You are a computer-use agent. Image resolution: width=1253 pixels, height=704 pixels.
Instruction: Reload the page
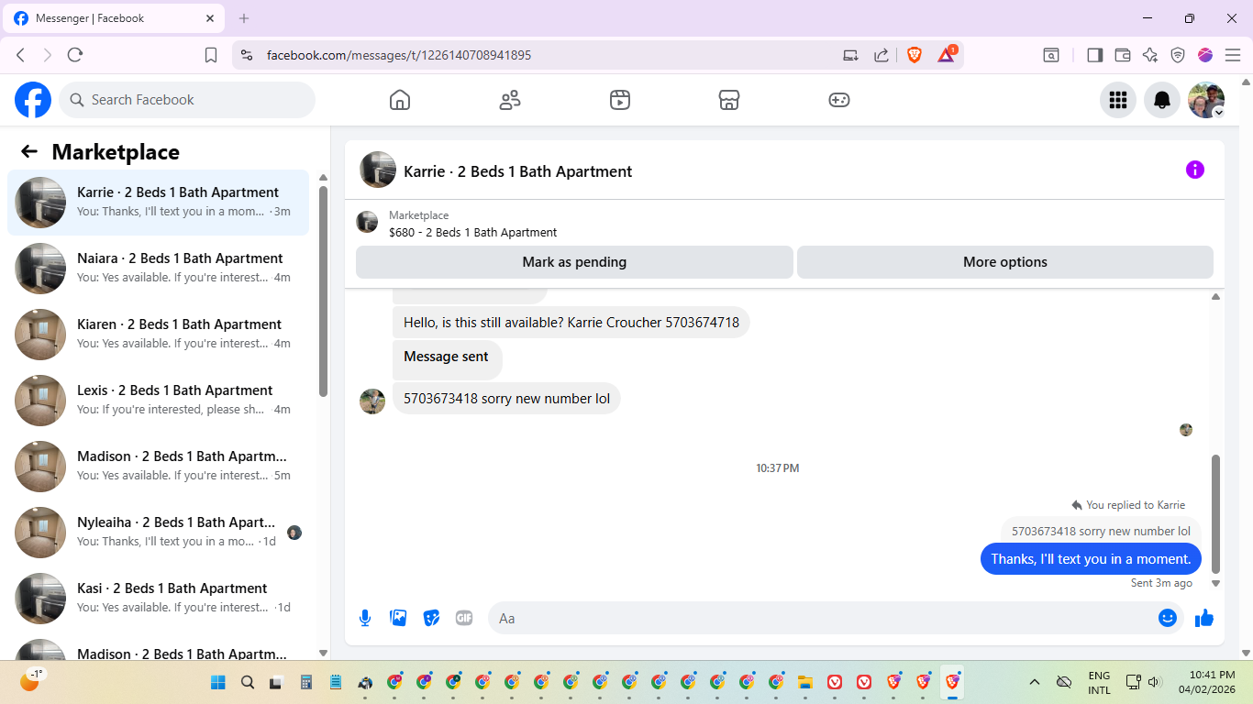pyautogui.click(x=75, y=55)
